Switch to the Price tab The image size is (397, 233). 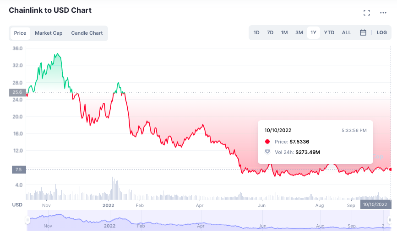click(20, 33)
